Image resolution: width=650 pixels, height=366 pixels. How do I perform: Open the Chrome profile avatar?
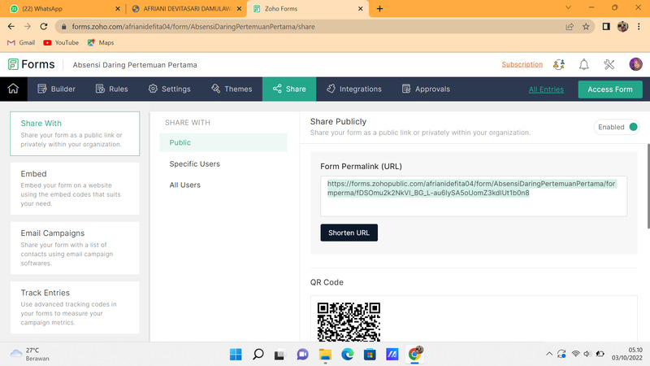[x=622, y=27]
